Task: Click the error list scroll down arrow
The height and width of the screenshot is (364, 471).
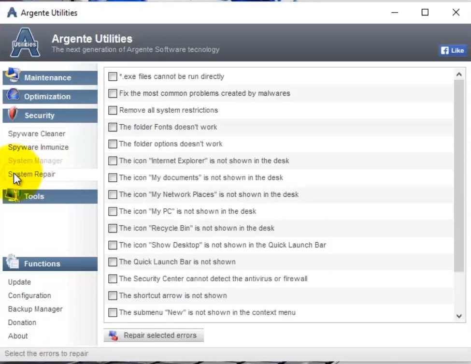Action: (459, 316)
